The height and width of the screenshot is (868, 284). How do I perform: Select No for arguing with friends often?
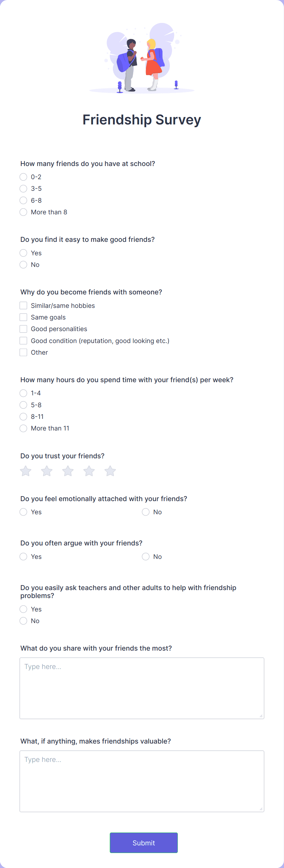[145, 556]
